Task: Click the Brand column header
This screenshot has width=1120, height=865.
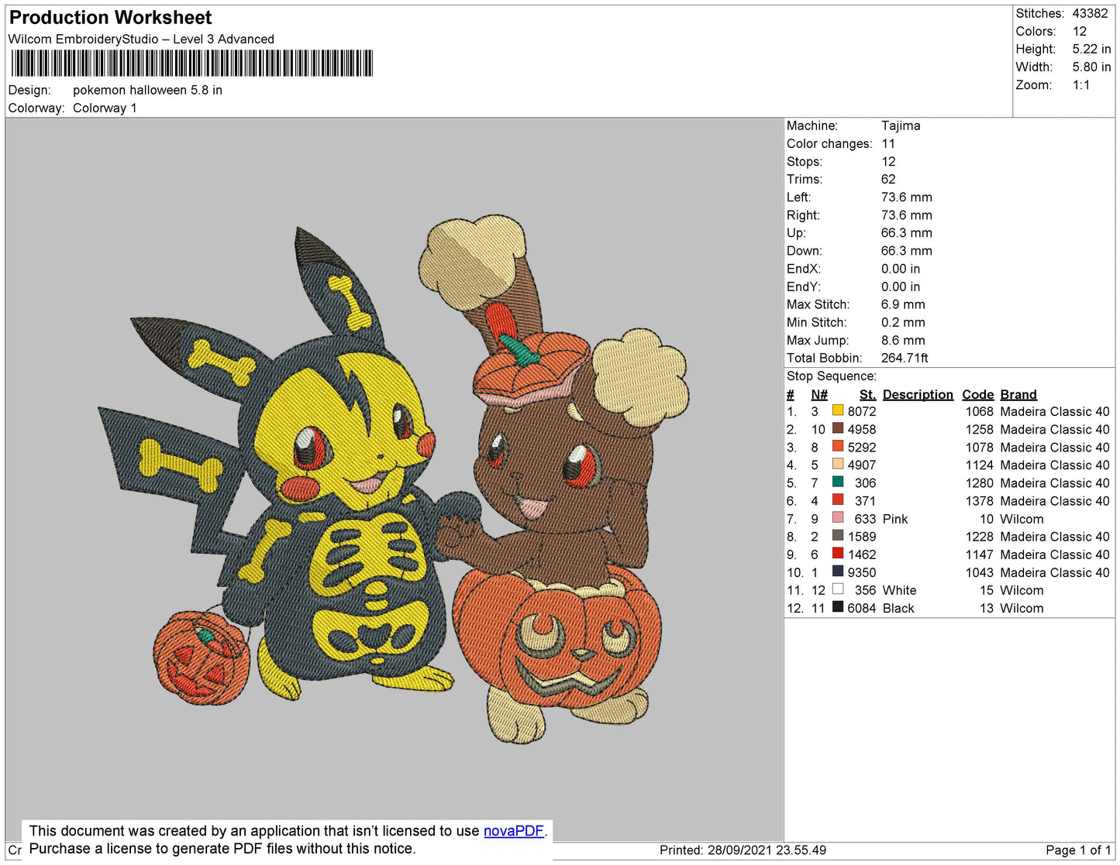Action: (x=1018, y=394)
